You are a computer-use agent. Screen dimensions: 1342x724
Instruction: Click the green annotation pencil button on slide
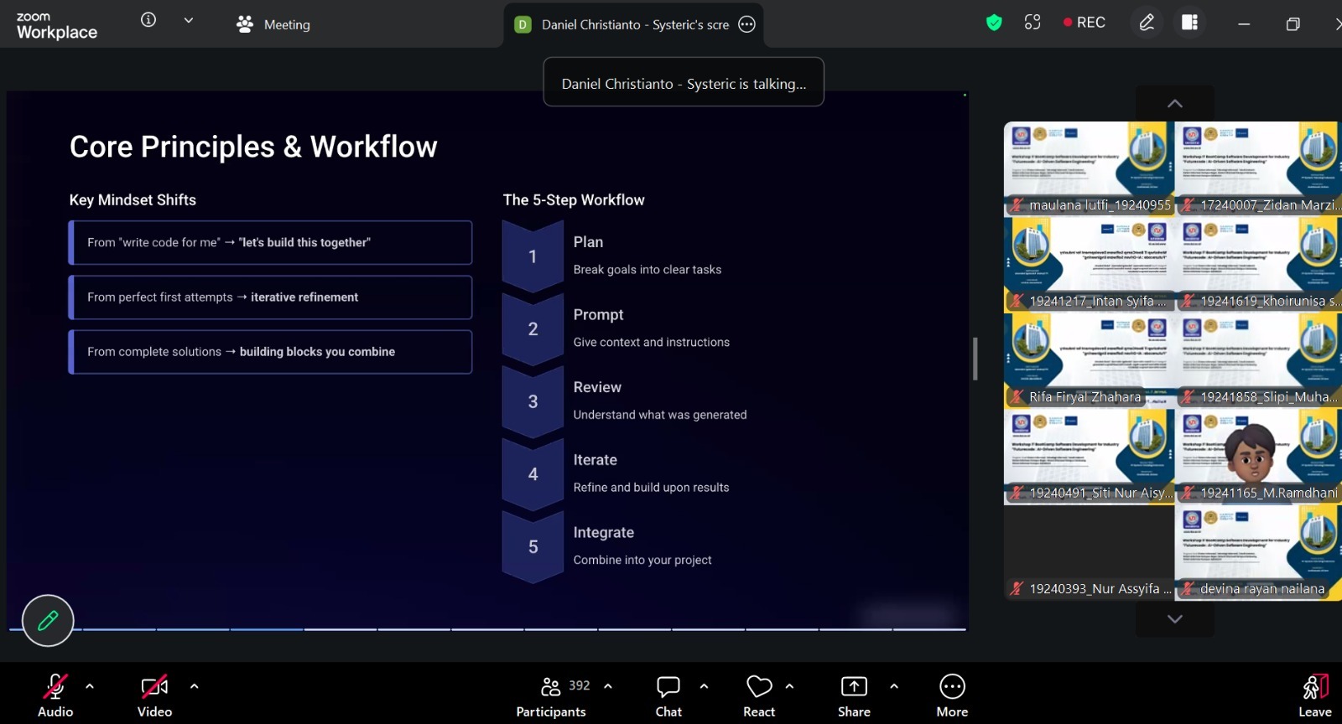48,620
